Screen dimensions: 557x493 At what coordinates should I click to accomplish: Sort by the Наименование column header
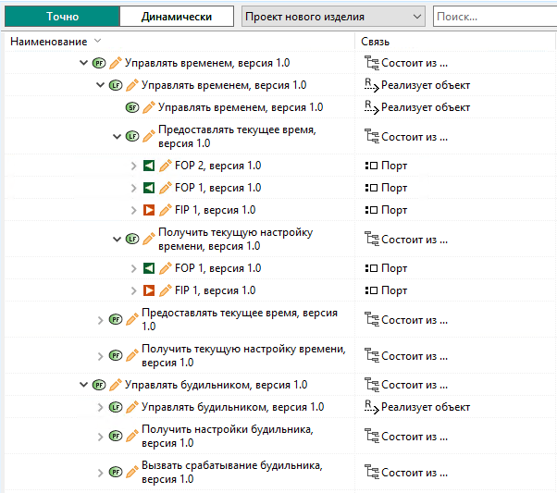pyautogui.click(x=48, y=42)
